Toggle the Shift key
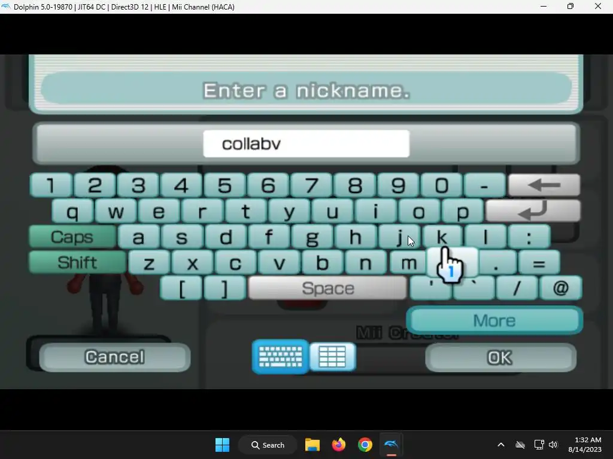613x459 pixels. click(77, 262)
